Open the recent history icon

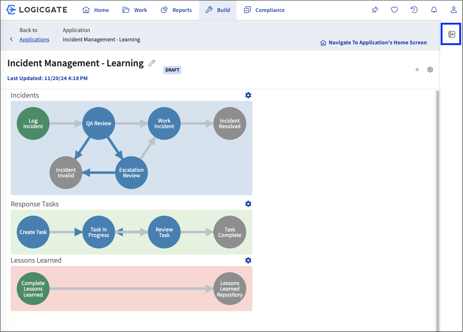(x=414, y=10)
